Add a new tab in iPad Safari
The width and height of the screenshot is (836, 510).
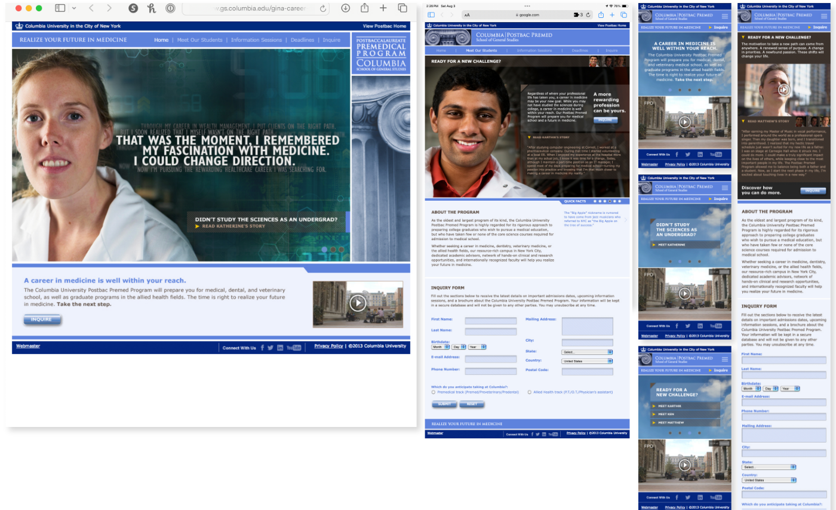[x=612, y=15]
